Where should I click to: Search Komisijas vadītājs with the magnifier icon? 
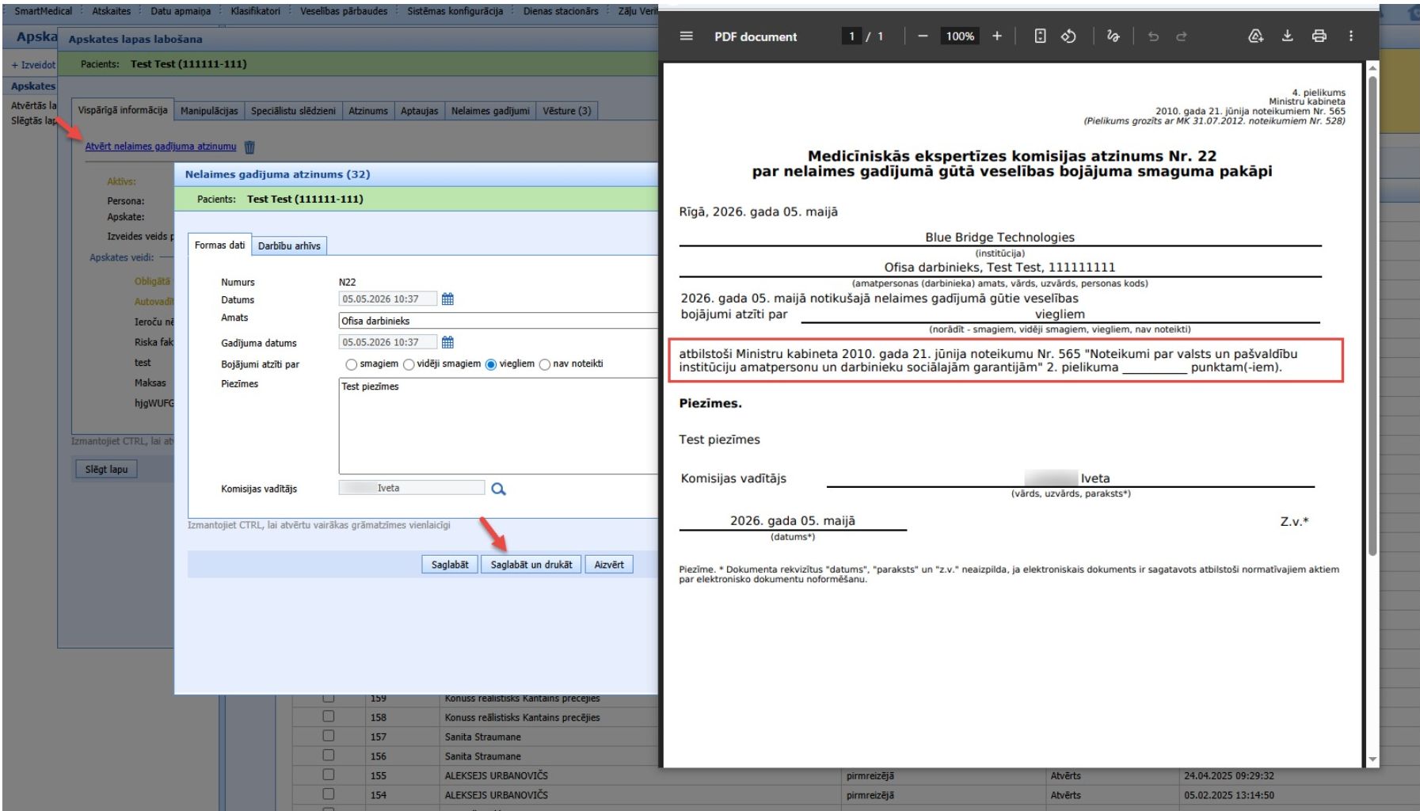[498, 489]
